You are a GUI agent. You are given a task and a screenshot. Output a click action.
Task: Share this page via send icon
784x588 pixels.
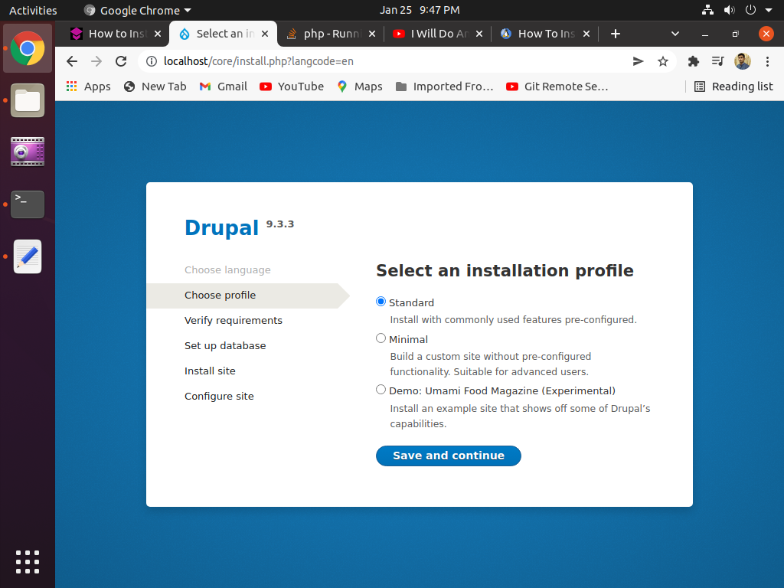[638, 61]
